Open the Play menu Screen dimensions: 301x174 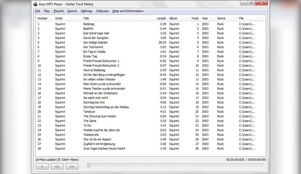click(47, 11)
